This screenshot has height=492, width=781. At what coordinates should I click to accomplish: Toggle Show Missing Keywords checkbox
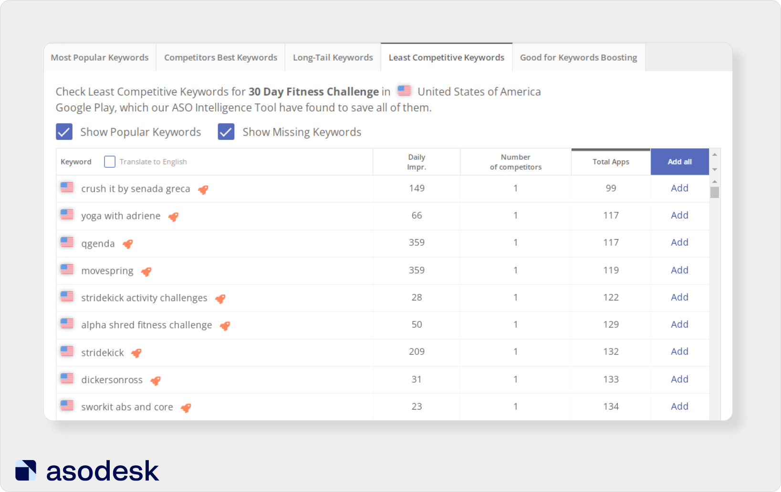pyautogui.click(x=226, y=132)
